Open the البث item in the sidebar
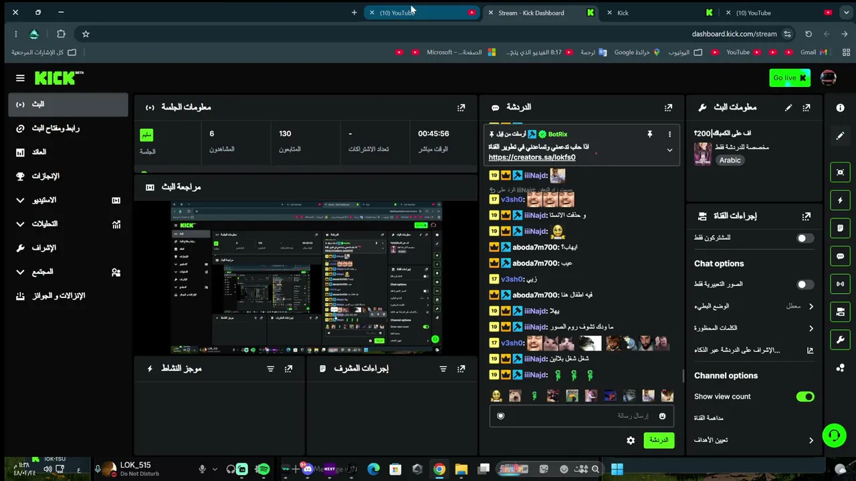This screenshot has width=856, height=481. 68,105
